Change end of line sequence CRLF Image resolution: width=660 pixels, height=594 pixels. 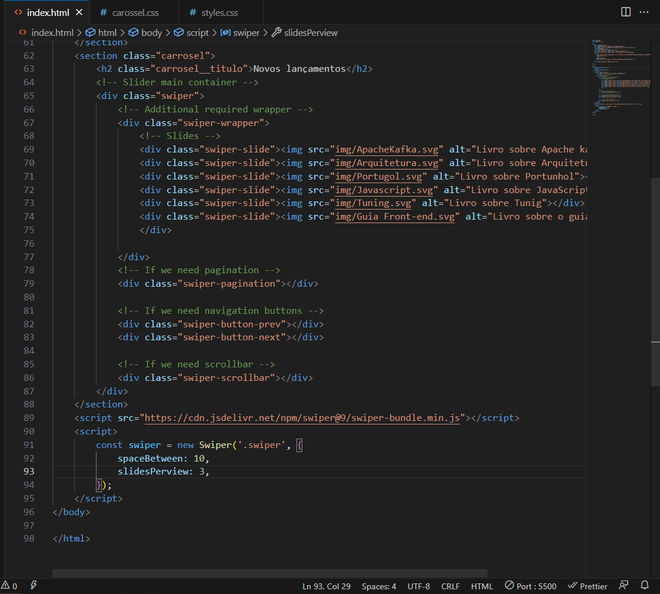[x=450, y=586]
